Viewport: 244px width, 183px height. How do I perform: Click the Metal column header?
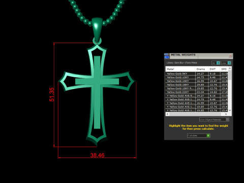180,69
